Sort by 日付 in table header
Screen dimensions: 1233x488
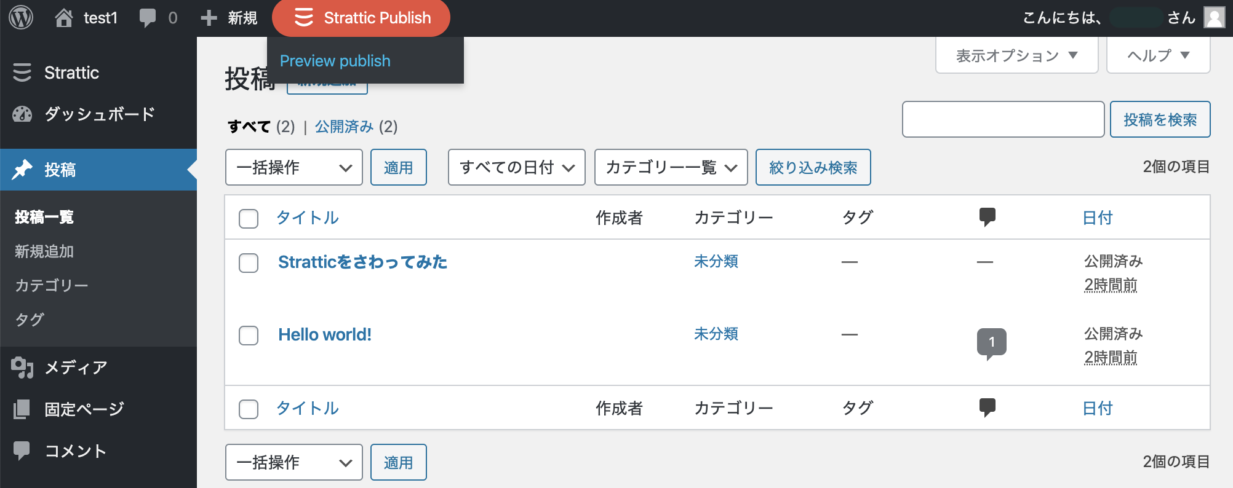(x=1098, y=218)
